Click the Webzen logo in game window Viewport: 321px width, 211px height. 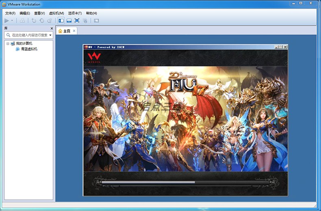pos(94,57)
